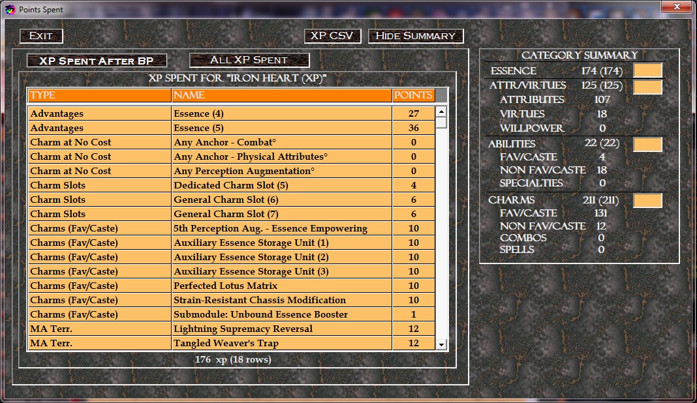Click the Virtues 18 summary line

coord(553,113)
